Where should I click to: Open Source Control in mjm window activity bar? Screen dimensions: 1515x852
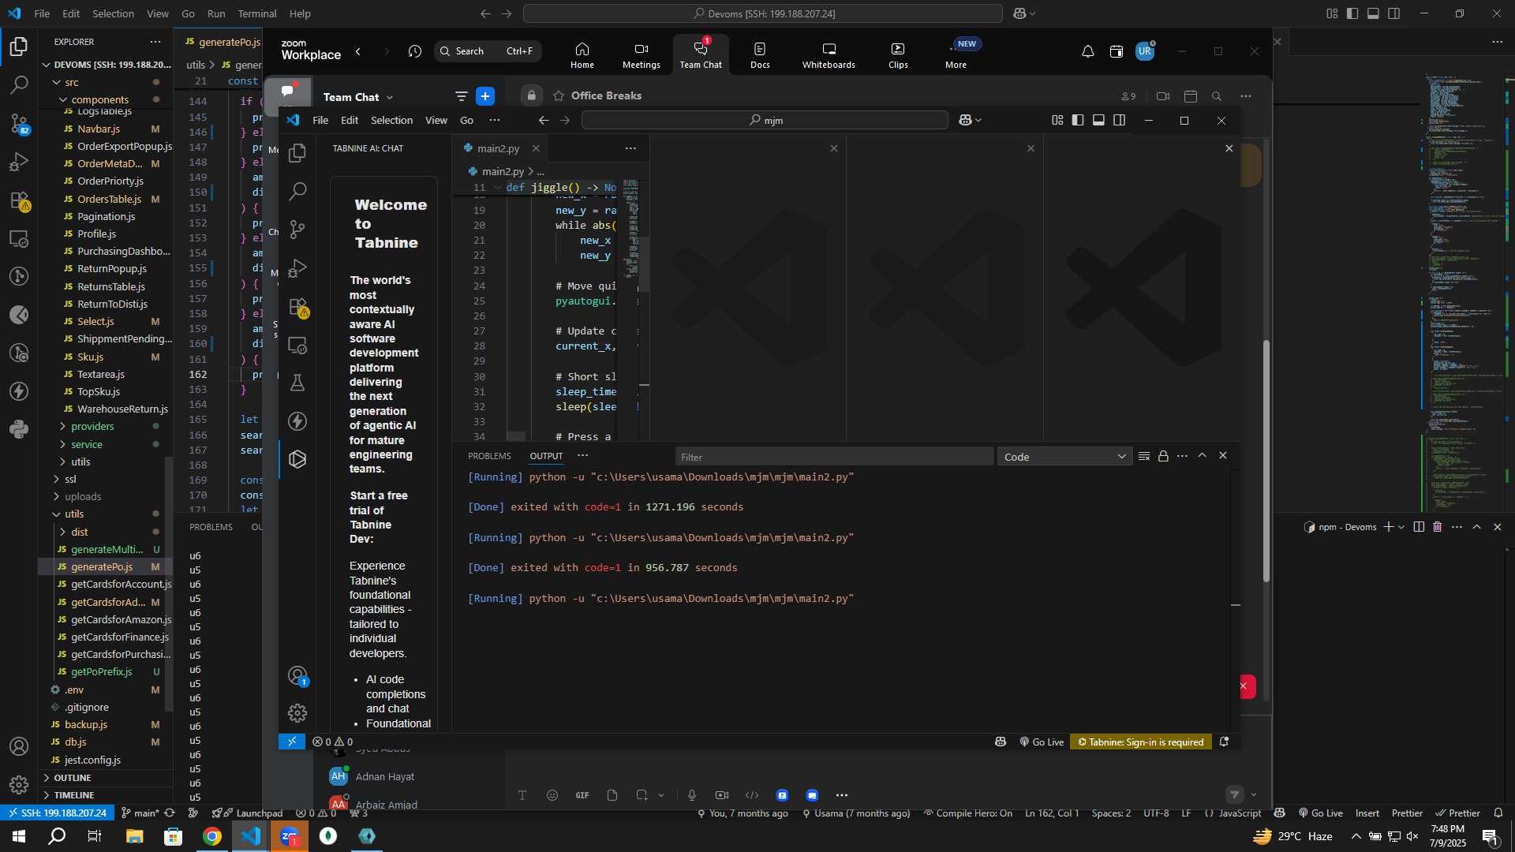pyautogui.click(x=297, y=230)
